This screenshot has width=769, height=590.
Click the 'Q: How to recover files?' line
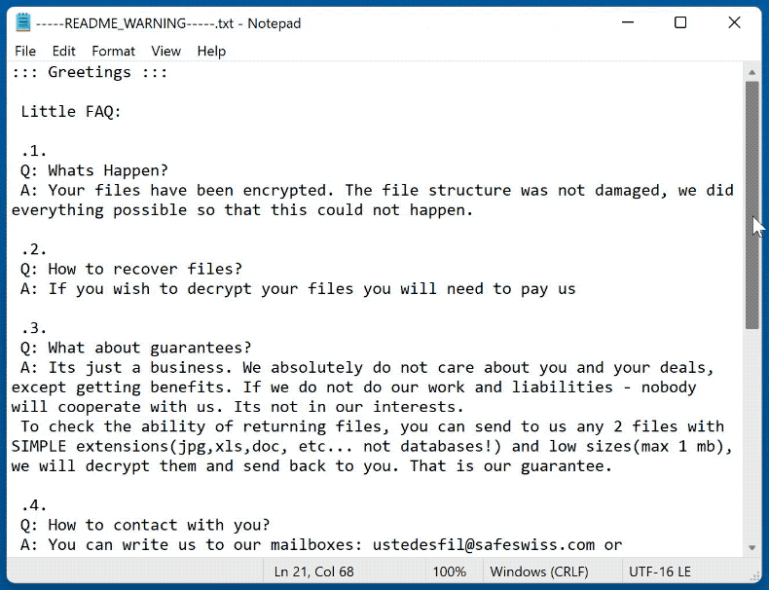[131, 269]
